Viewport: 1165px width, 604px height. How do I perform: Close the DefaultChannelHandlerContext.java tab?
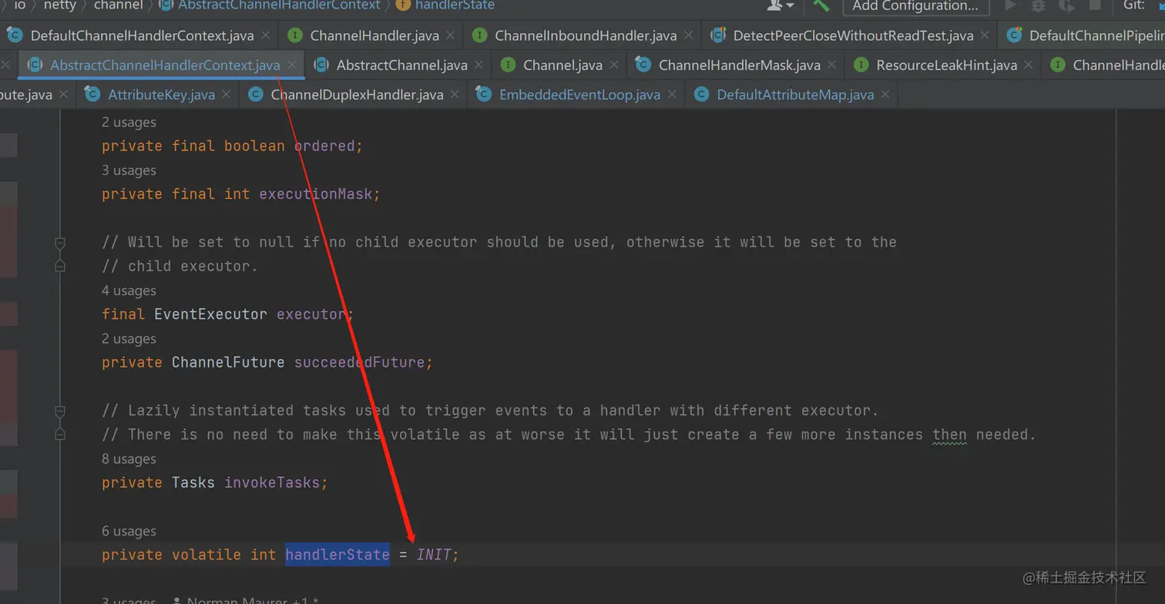[266, 35]
